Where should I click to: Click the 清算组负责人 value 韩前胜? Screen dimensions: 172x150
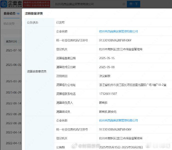tap(103, 103)
